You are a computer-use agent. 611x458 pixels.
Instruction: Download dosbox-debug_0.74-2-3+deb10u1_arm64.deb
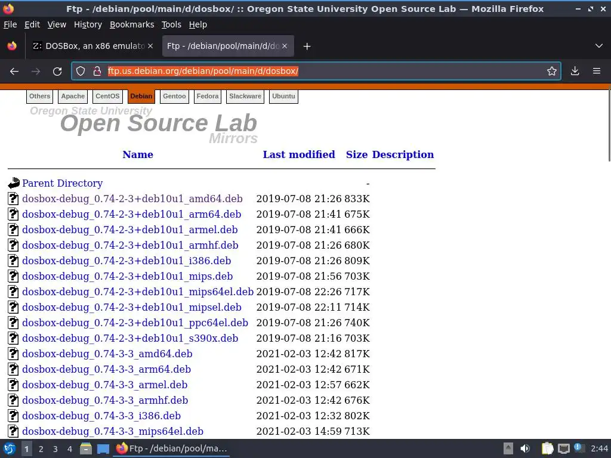(x=132, y=214)
